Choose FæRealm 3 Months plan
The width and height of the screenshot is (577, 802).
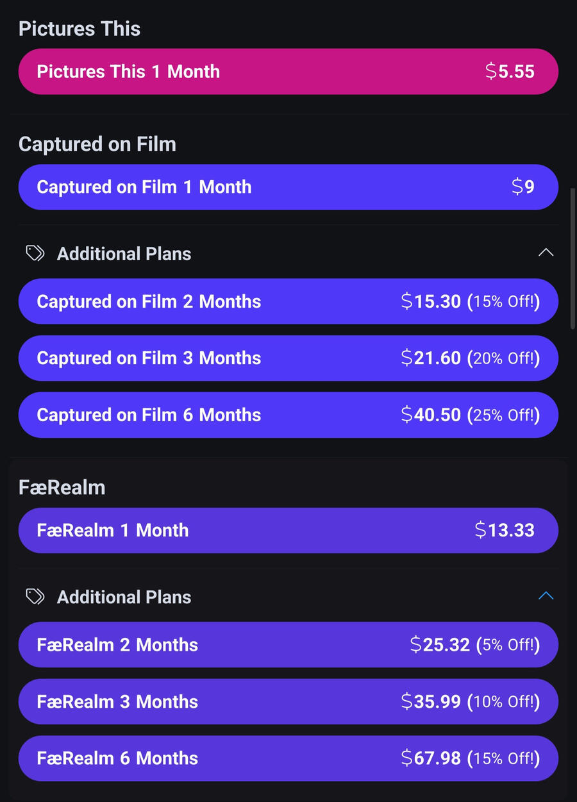pos(288,701)
